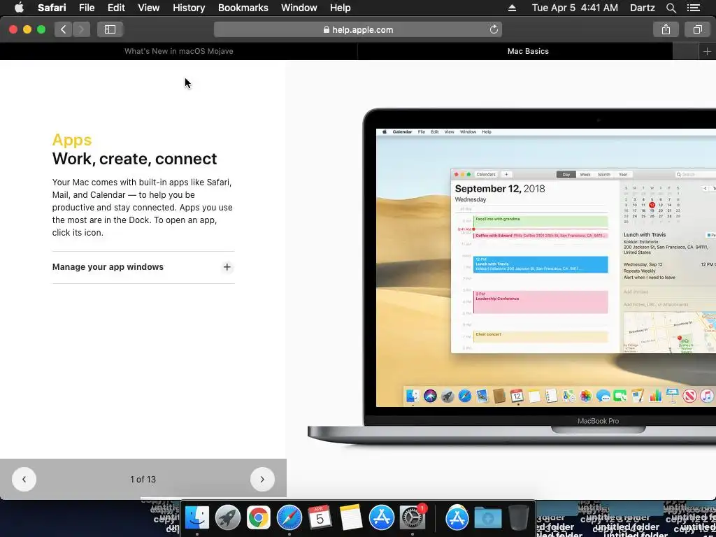
Task: Show the tab overview
Action: 697,29
